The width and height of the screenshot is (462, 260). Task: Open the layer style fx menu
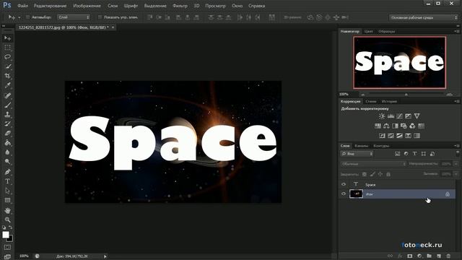400,256
